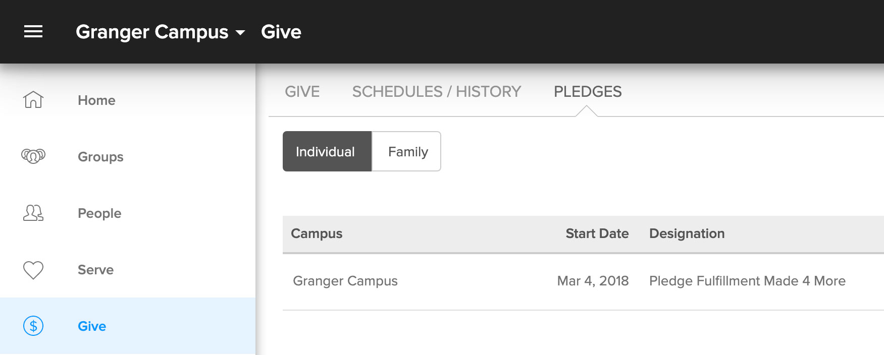This screenshot has width=884, height=355.
Task: Click the Home house icon
Action: tap(33, 100)
